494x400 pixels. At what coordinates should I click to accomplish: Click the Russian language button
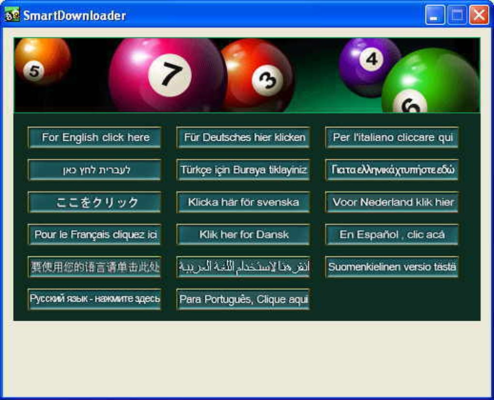point(94,299)
